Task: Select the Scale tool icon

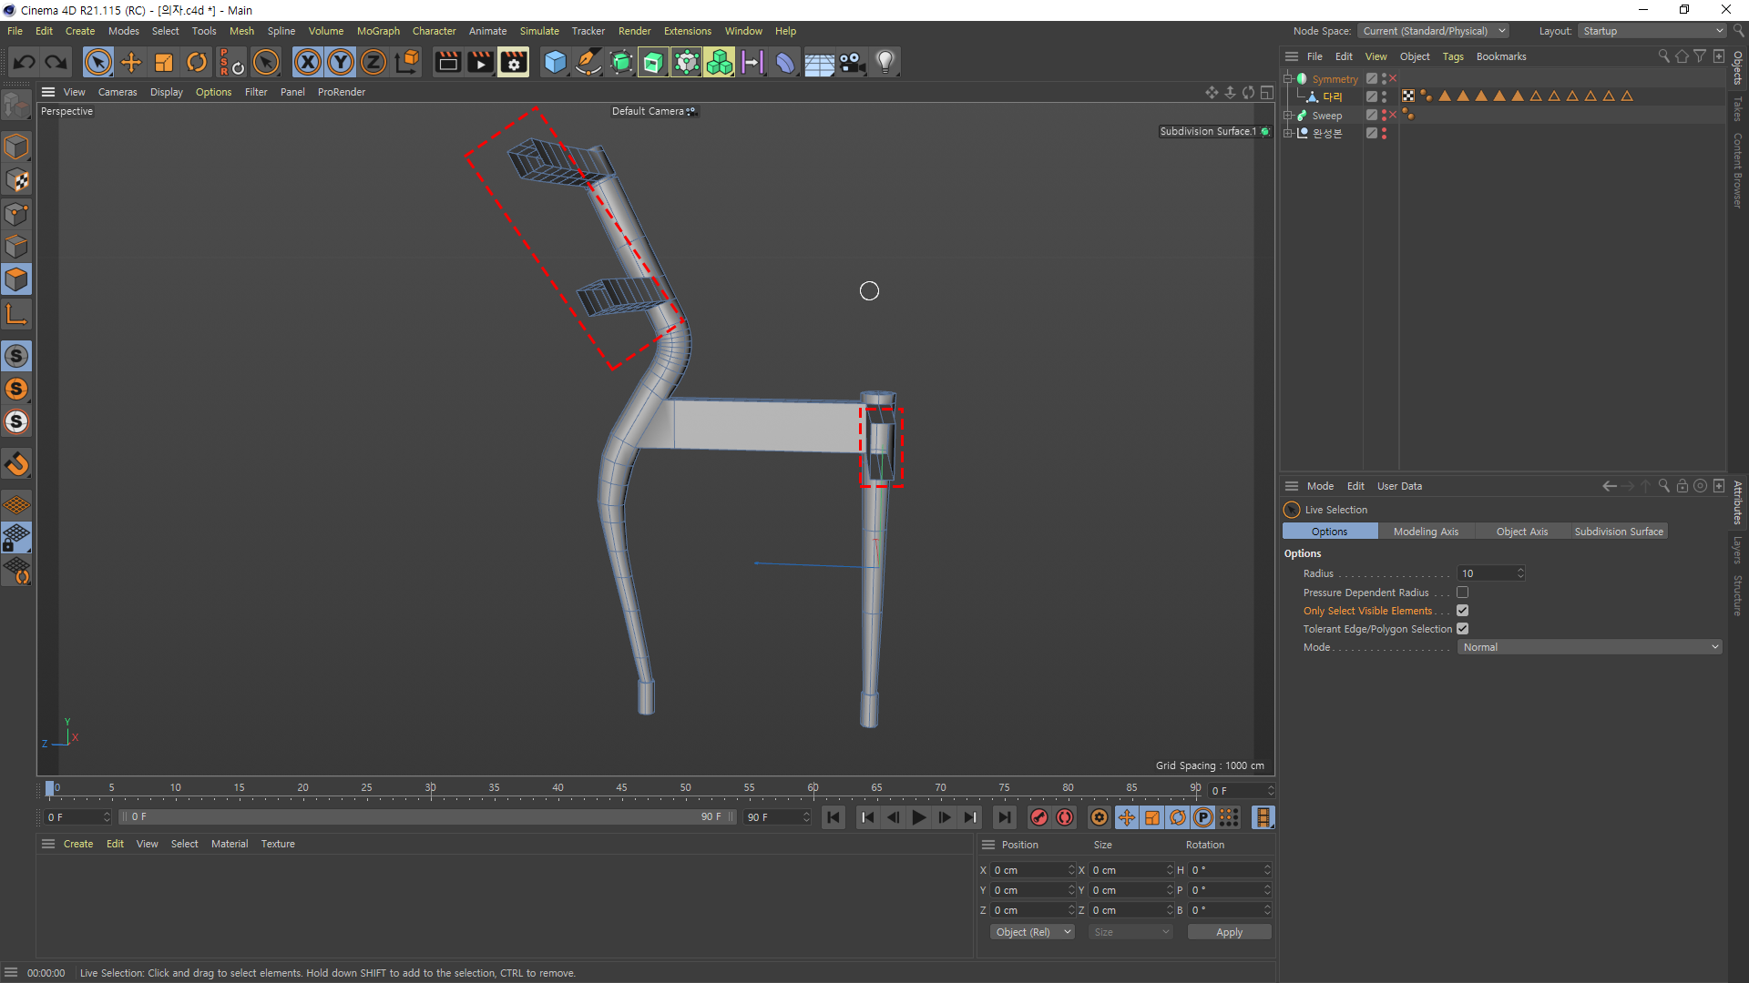Action: pos(164,62)
